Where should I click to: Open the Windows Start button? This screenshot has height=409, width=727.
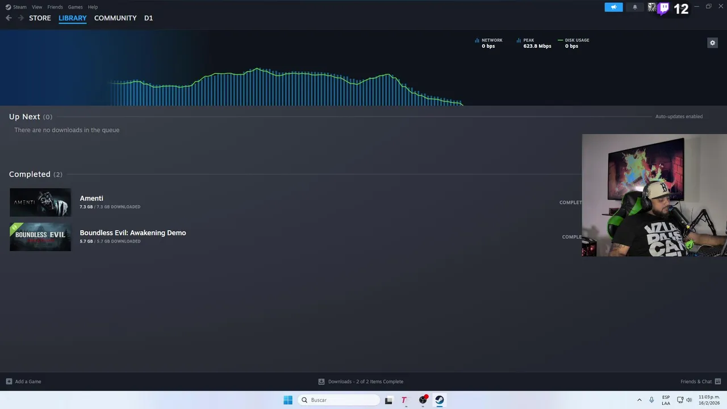(x=288, y=400)
